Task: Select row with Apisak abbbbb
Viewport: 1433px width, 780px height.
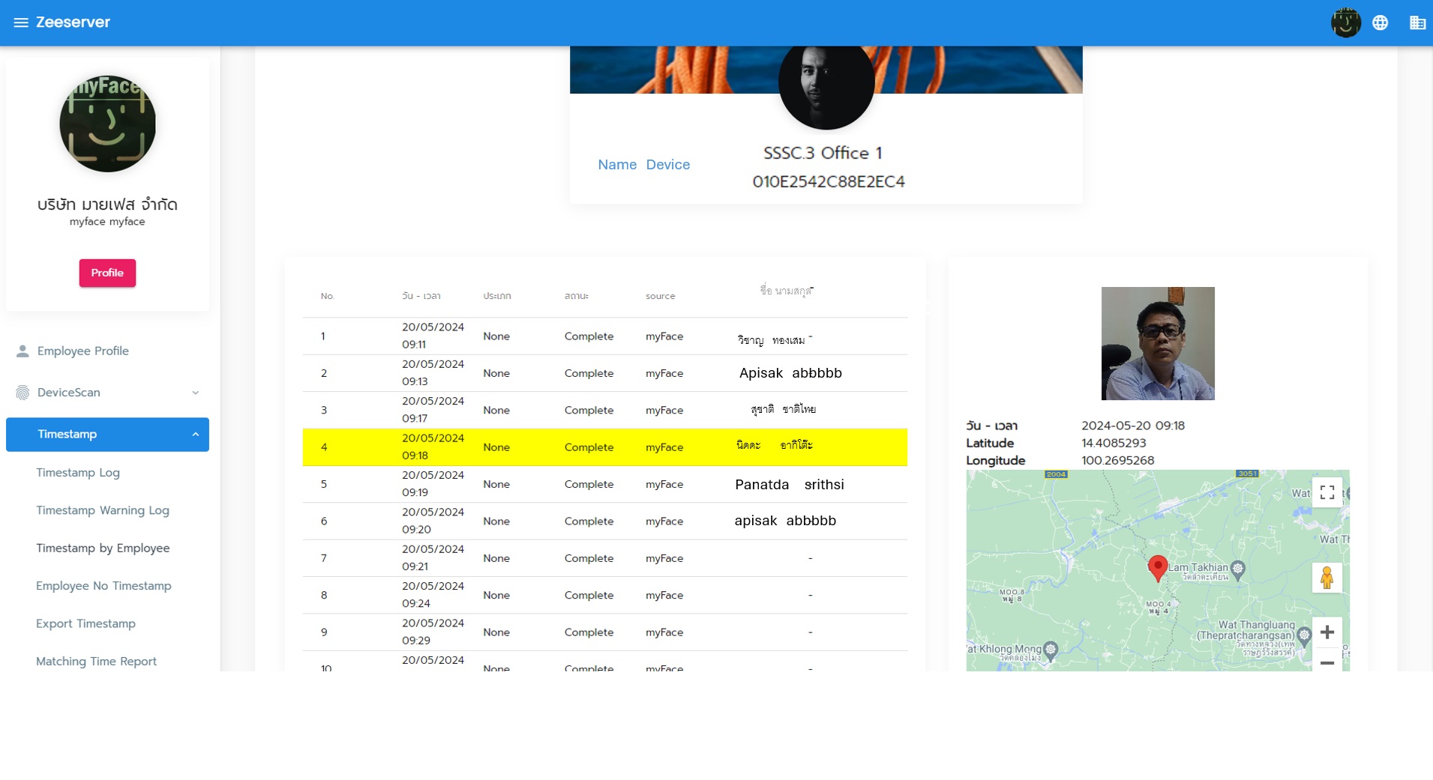Action: [604, 373]
